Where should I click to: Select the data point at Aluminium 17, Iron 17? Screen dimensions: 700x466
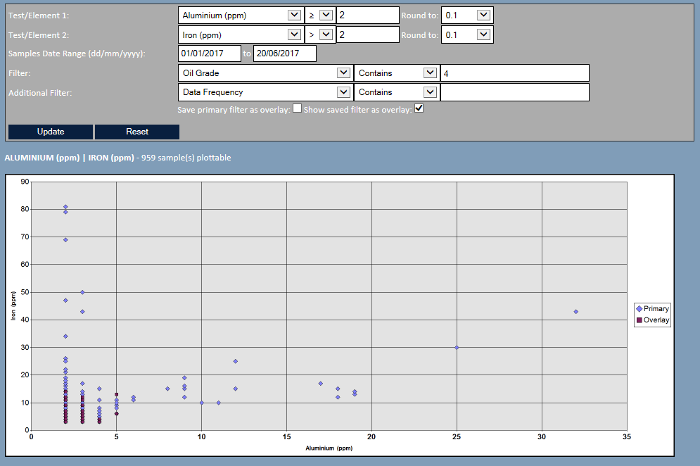[x=321, y=384]
